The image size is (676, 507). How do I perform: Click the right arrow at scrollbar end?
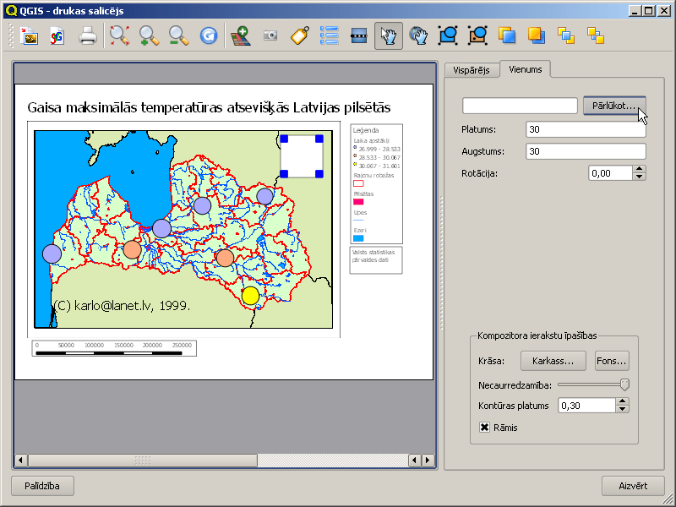(428, 460)
